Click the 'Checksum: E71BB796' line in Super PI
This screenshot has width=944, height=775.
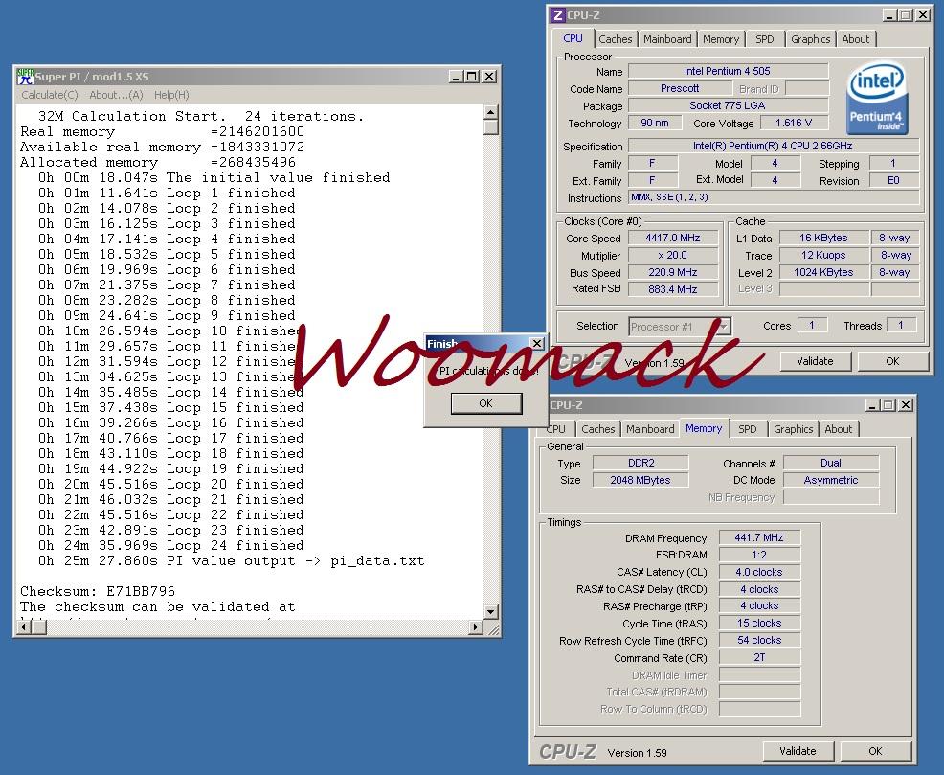click(98, 591)
